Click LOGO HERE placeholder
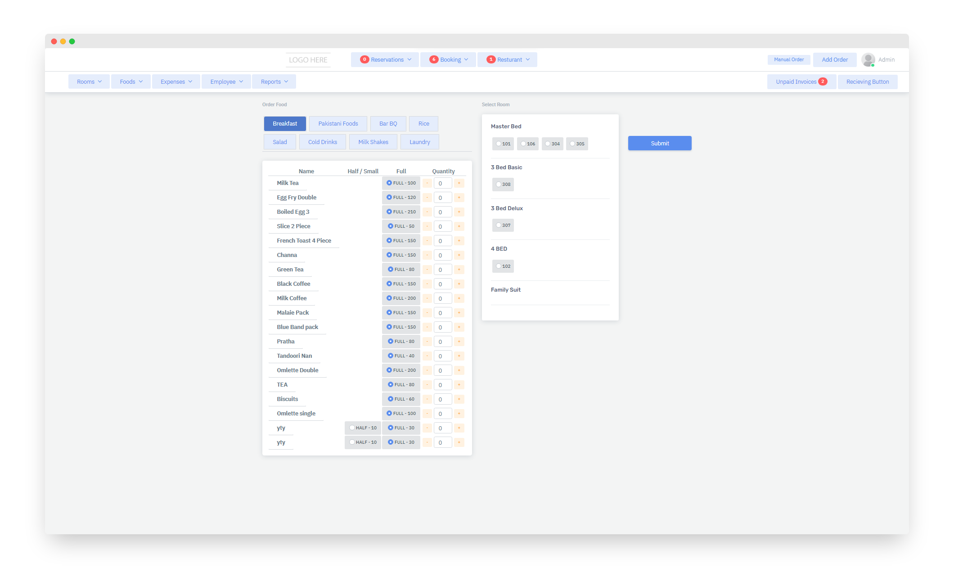 click(x=308, y=60)
